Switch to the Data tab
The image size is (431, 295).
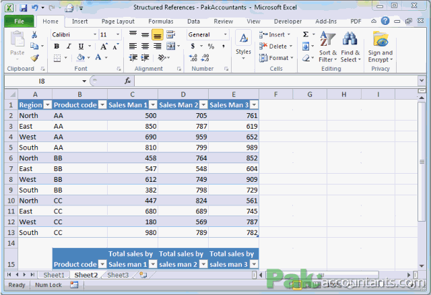193,21
